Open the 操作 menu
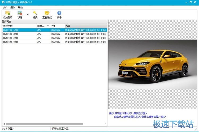This screenshot has width=199, height=132. [x=13, y=7]
